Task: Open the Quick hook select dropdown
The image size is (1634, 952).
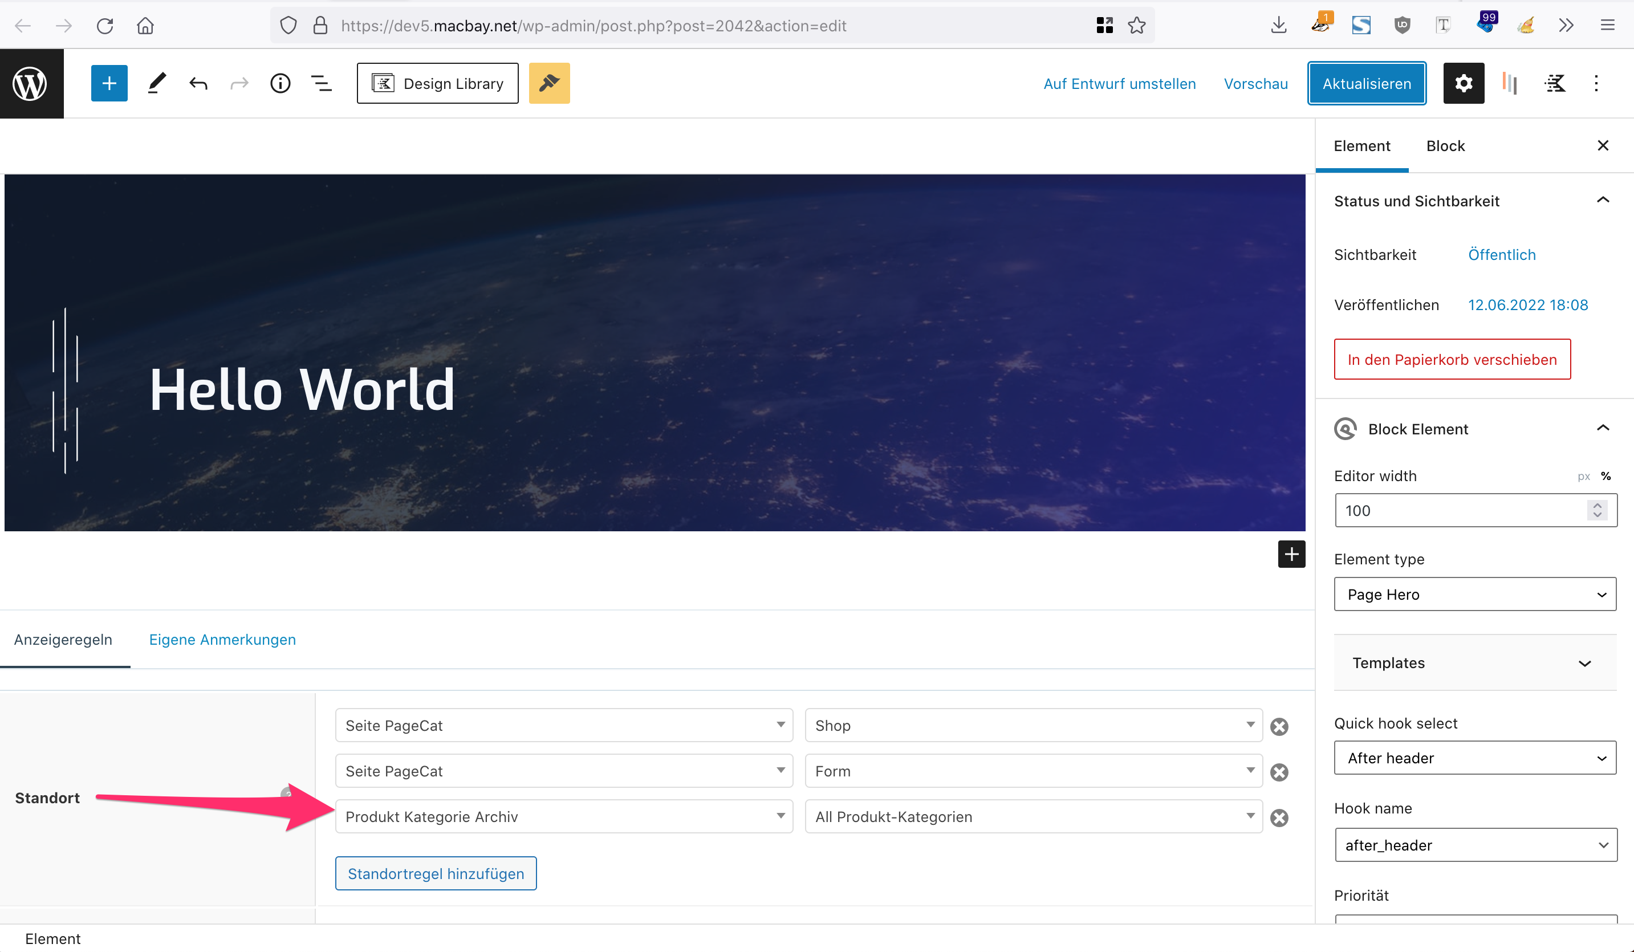Action: coord(1474,758)
